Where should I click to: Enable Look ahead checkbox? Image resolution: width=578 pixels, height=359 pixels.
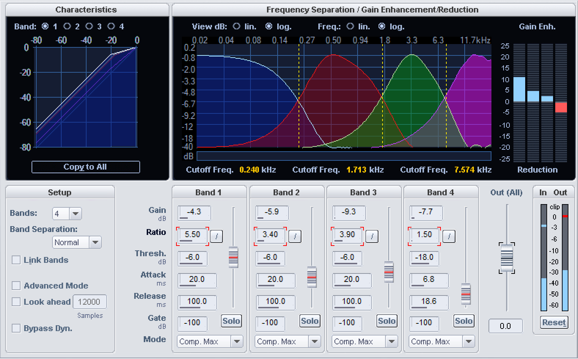coord(16,302)
